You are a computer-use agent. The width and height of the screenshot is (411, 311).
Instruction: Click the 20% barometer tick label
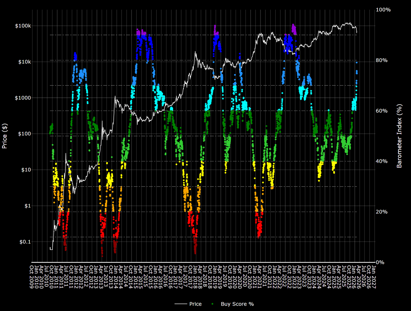coord(382,212)
